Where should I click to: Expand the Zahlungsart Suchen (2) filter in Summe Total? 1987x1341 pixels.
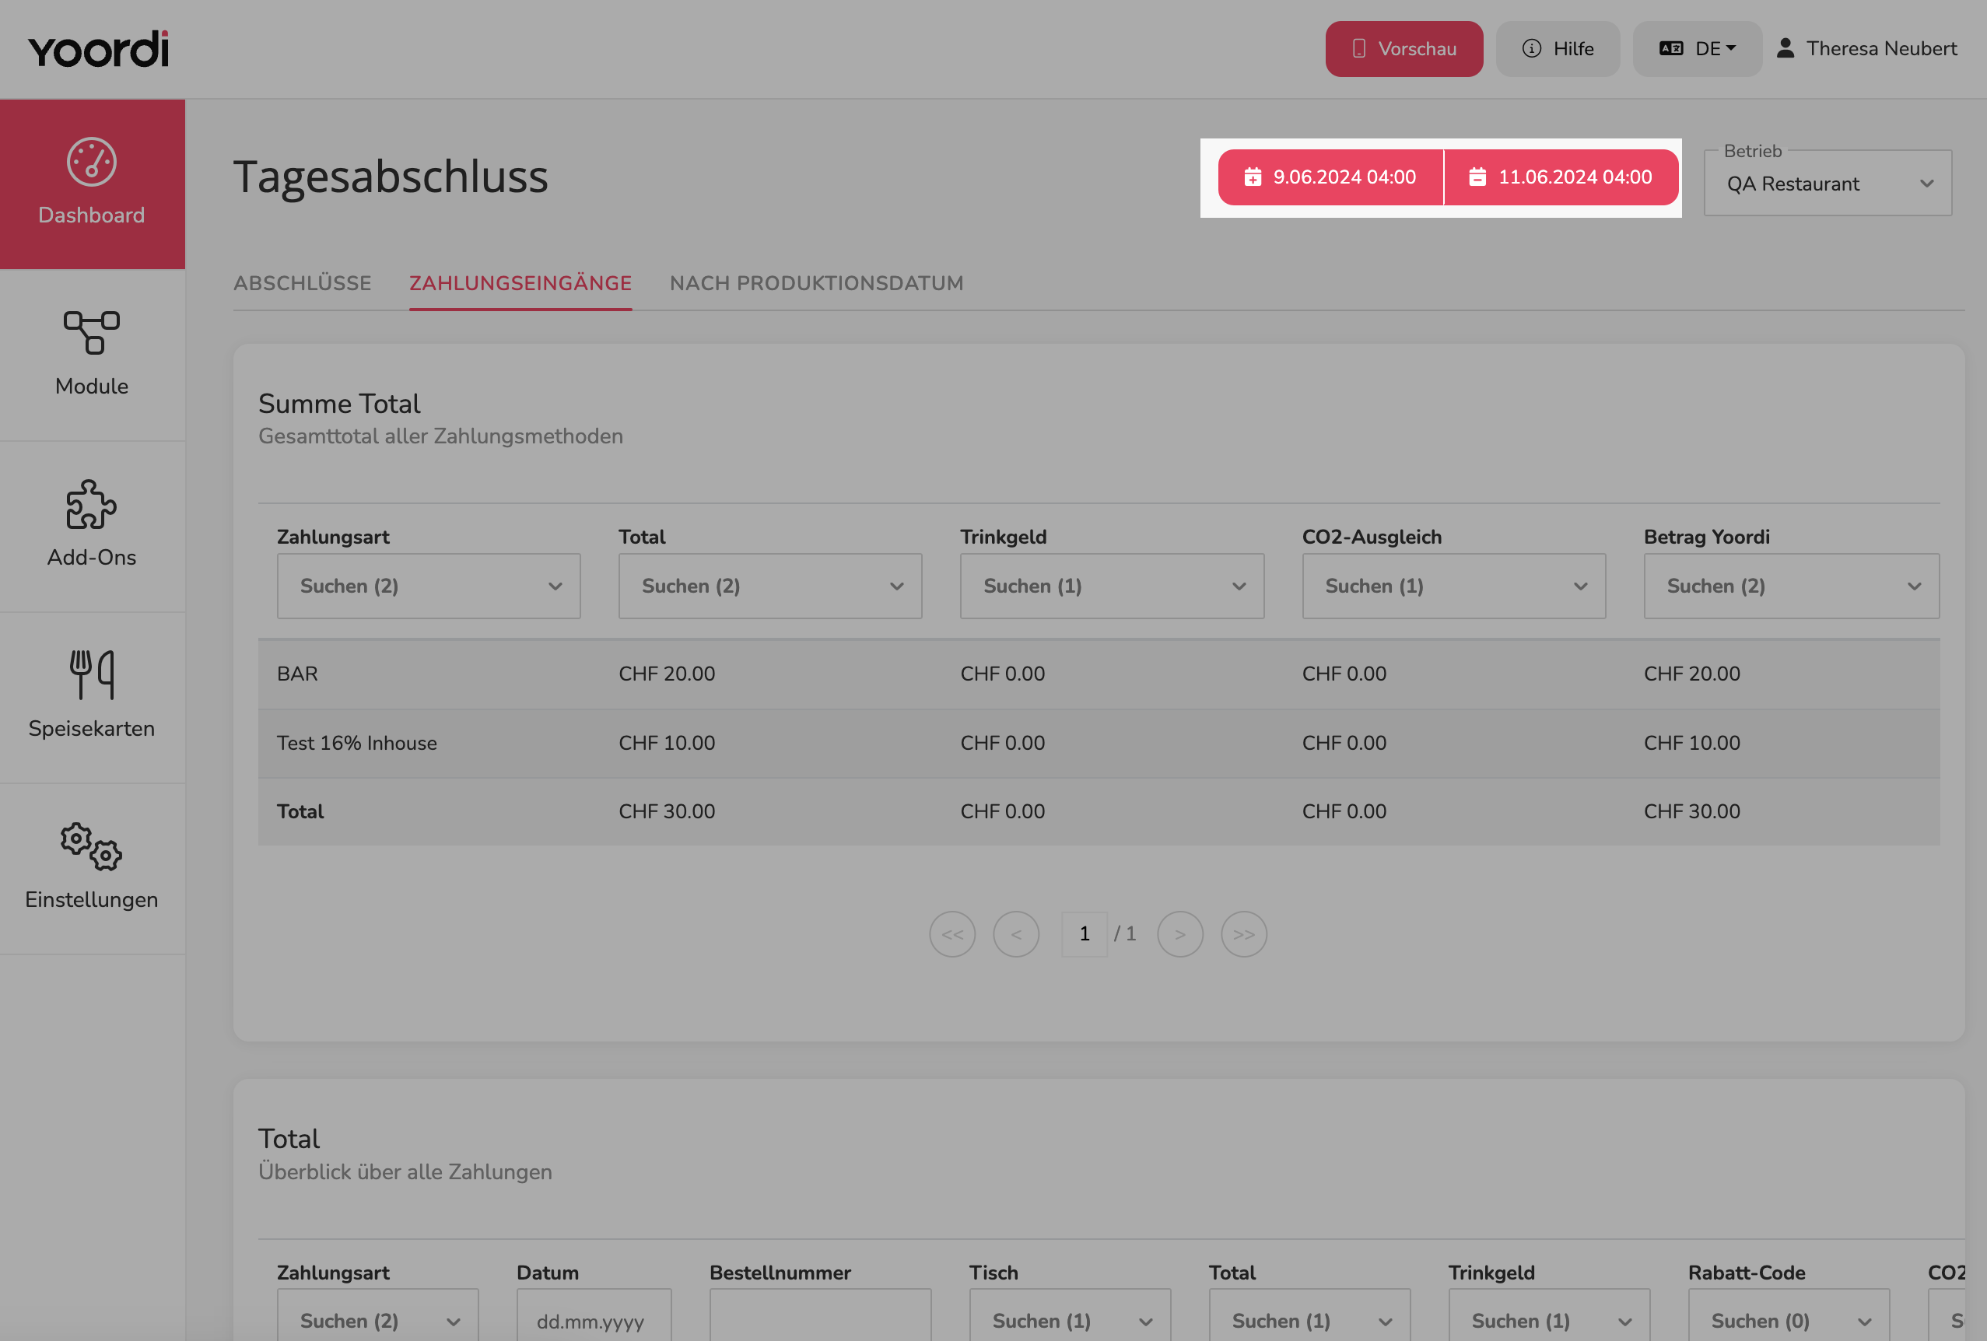[429, 586]
